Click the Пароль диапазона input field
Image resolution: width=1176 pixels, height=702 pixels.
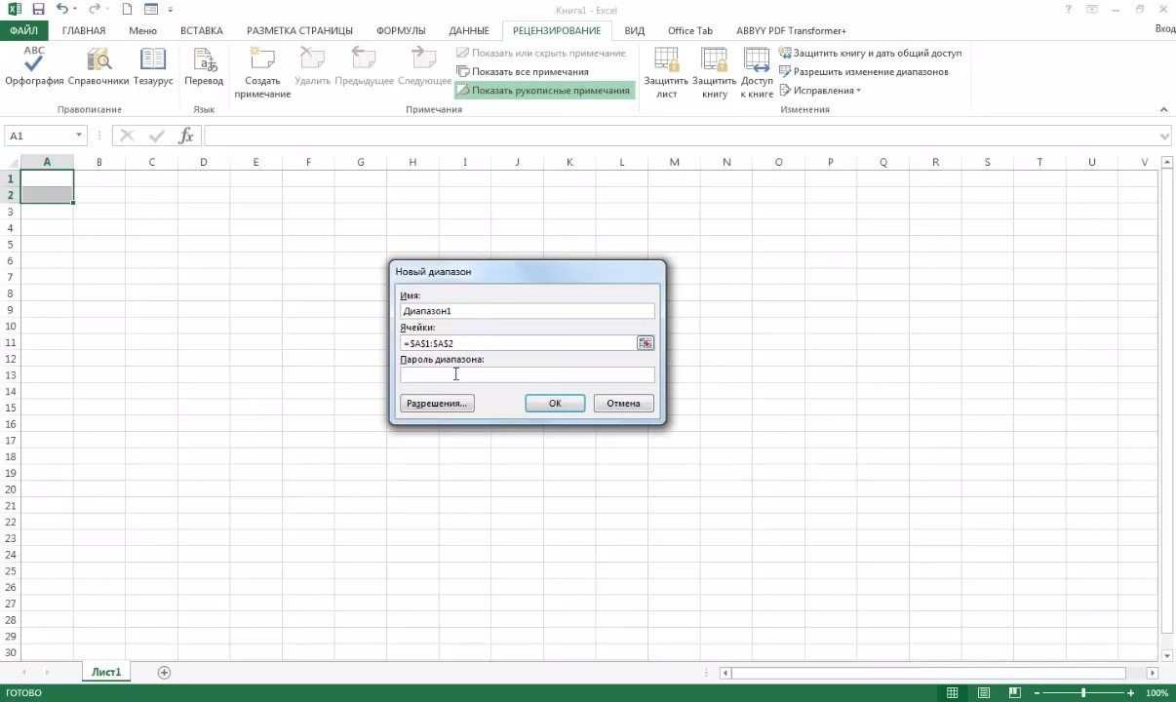click(527, 374)
